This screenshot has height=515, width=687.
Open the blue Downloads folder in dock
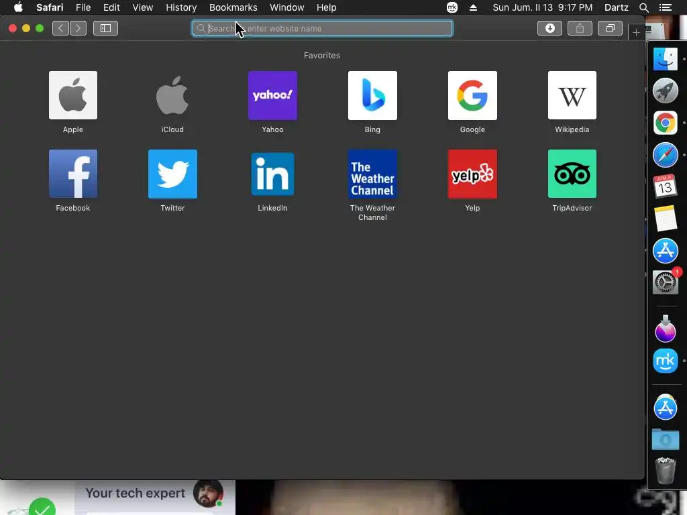pyautogui.click(x=666, y=439)
